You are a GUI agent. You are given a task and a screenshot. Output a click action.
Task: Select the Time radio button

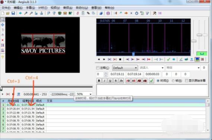158,81
